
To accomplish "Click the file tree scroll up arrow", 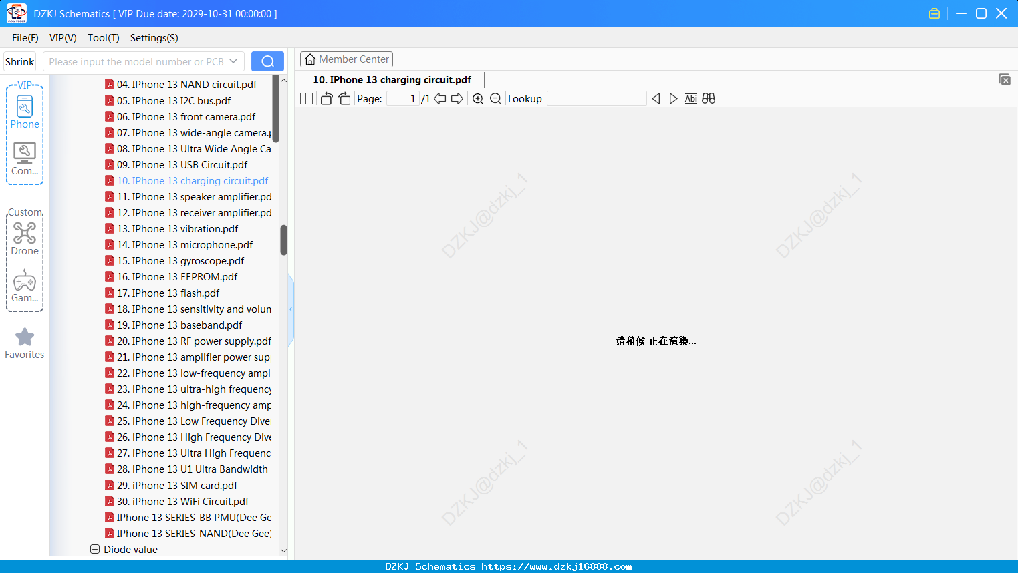I will click(x=283, y=81).
